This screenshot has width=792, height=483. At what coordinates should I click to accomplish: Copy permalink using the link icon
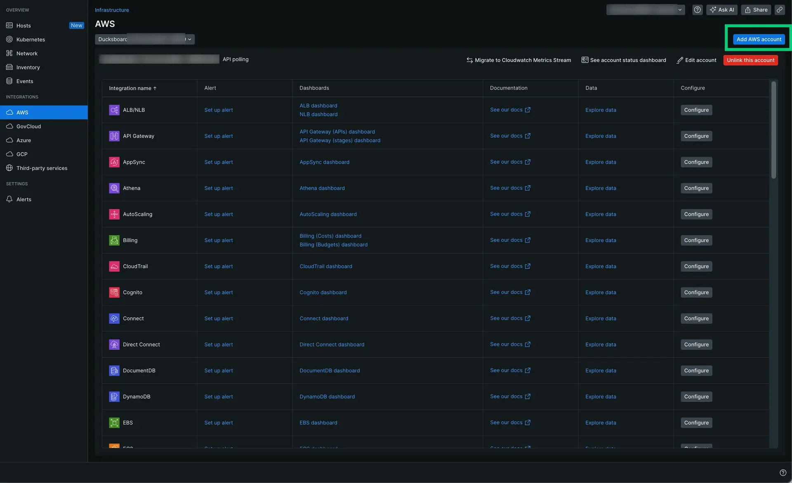coord(780,10)
